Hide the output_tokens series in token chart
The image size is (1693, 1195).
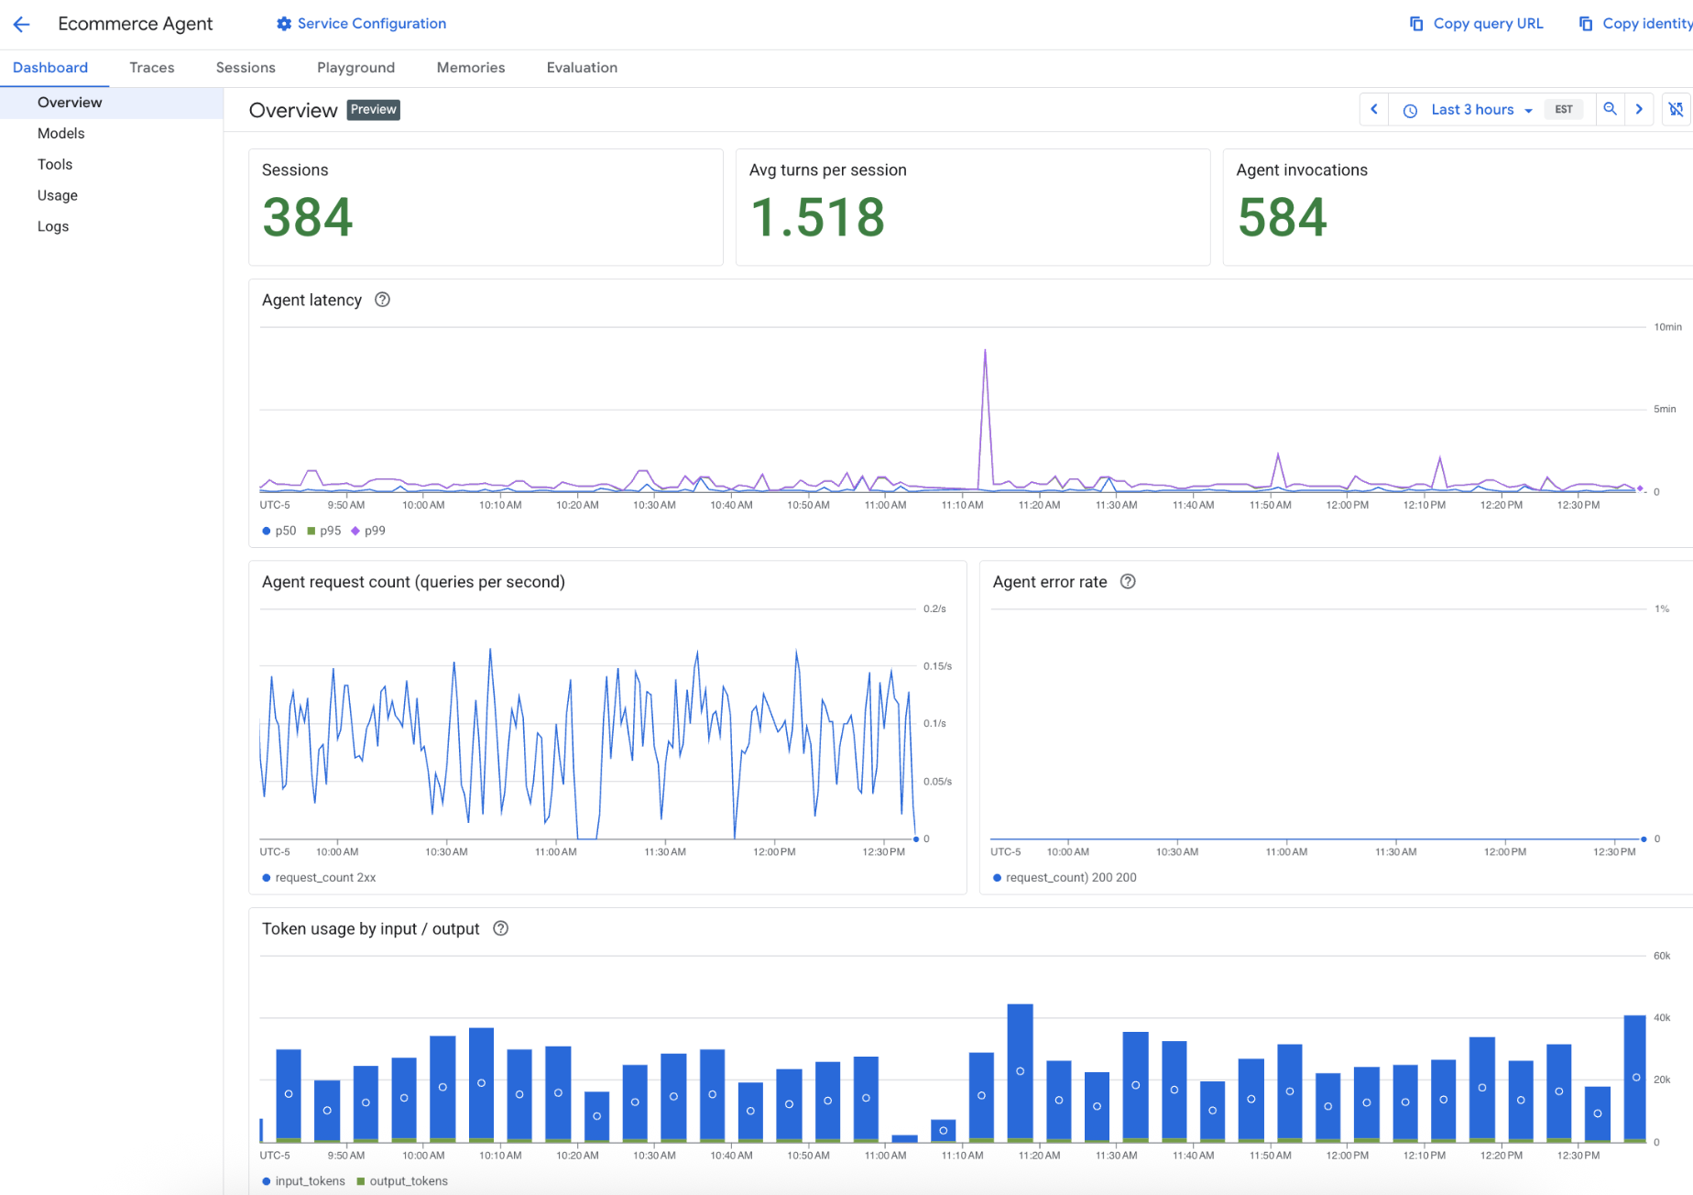(x=403, y=1181)
